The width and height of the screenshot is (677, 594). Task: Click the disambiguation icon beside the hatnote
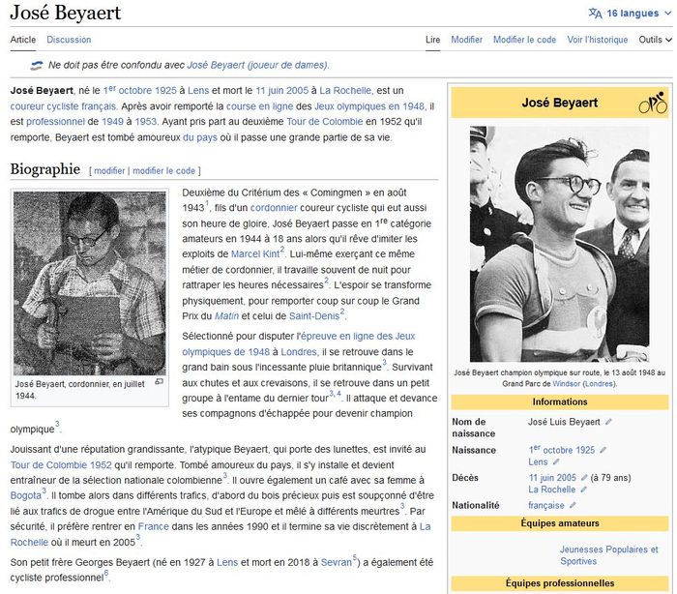pyautogui.click(x=37, y=66)
